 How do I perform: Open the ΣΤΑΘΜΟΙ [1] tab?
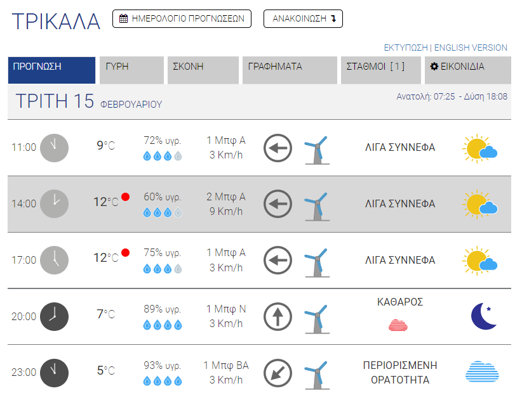click(380, 70)
